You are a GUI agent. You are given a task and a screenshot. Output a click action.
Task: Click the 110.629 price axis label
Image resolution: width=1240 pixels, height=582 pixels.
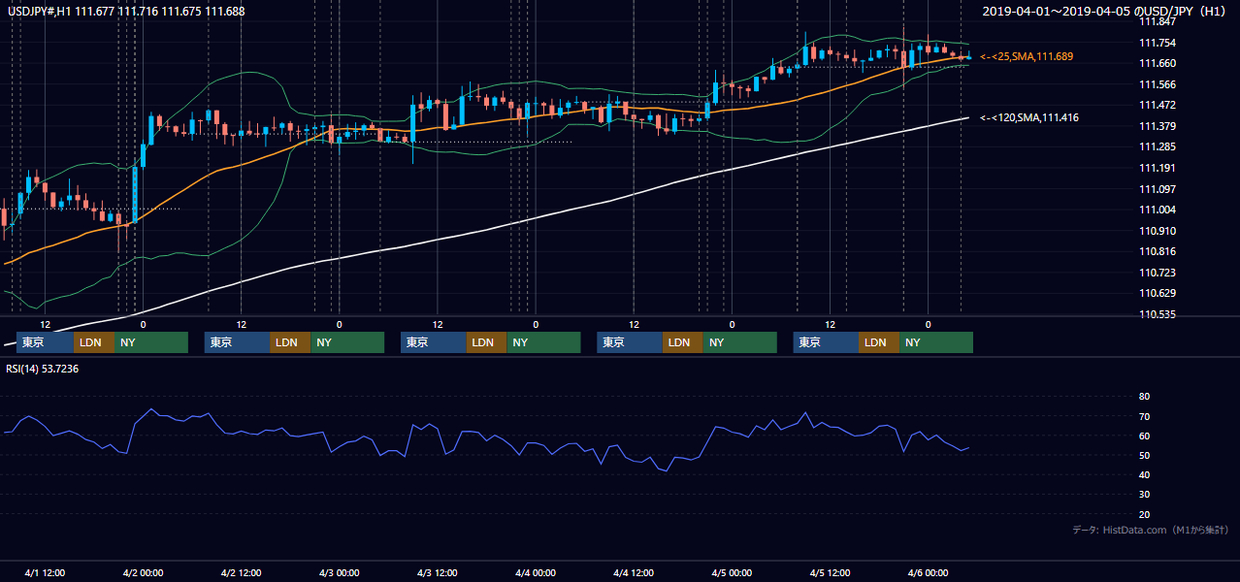(x=1157, y=293)
